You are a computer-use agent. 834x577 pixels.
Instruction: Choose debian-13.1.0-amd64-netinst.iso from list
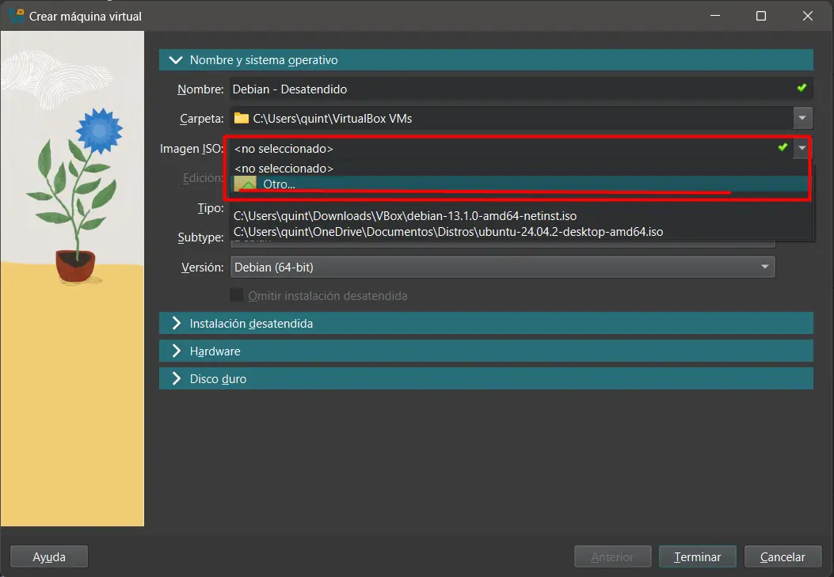pyautogui.click(x=405, y=215)
